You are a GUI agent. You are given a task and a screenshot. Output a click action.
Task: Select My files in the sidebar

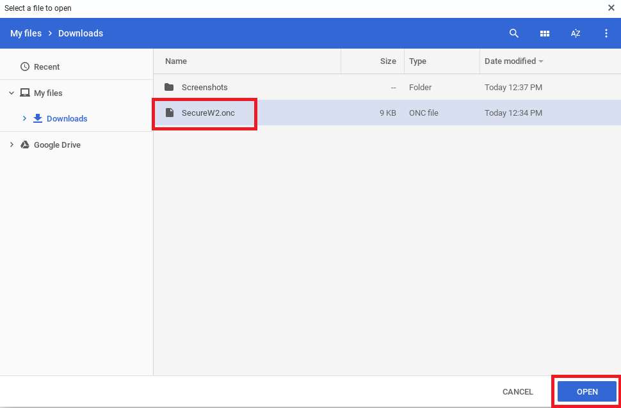(x=48, y=93)
